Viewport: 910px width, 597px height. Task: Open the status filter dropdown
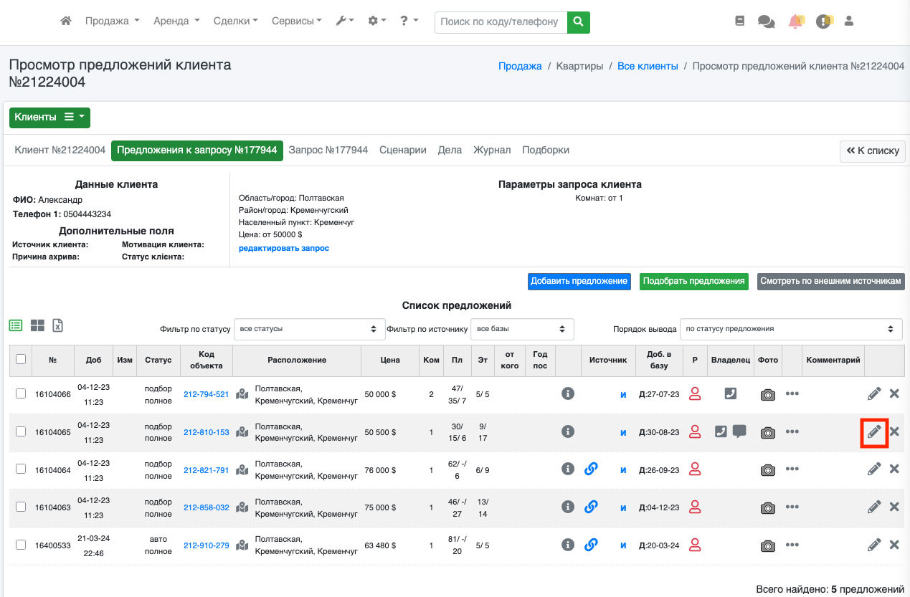pos(308,329)
